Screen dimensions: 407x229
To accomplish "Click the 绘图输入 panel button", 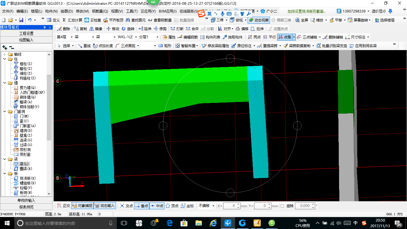I will click(26, 40).
